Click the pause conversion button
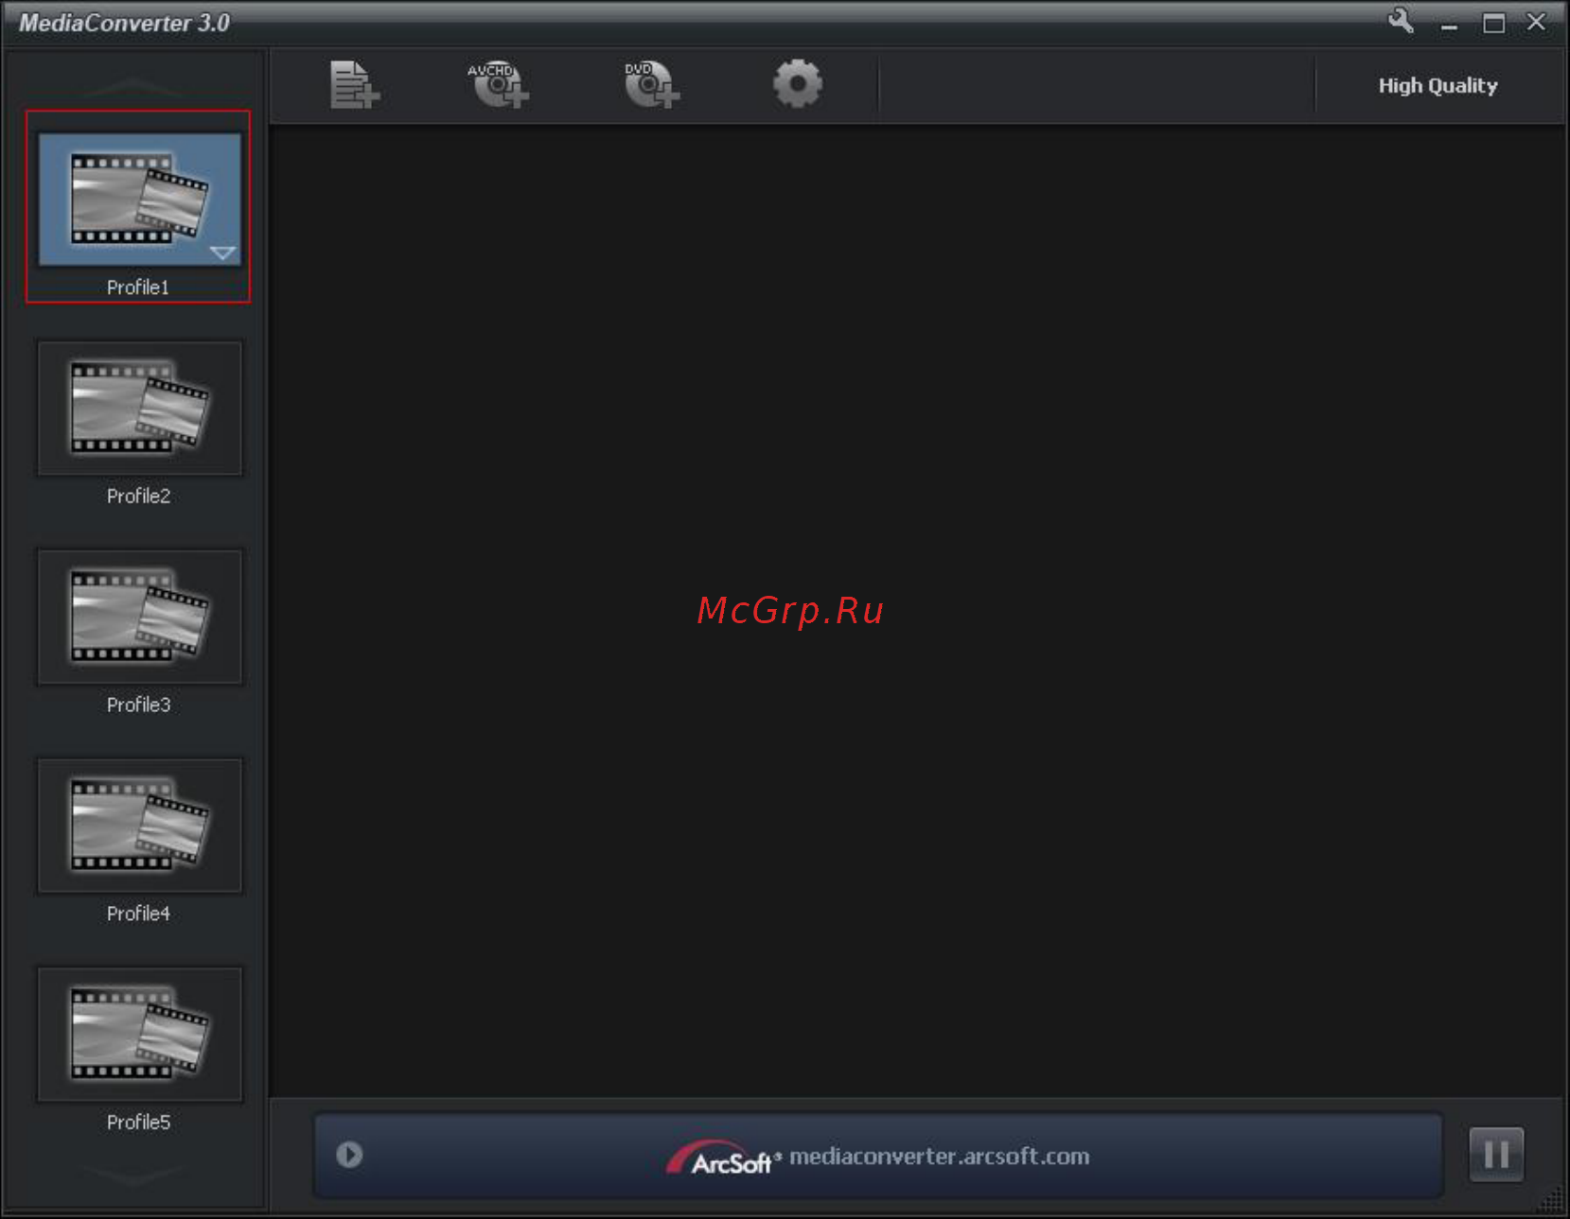1570x1219 pixels. click(x=1496, y=1155)
